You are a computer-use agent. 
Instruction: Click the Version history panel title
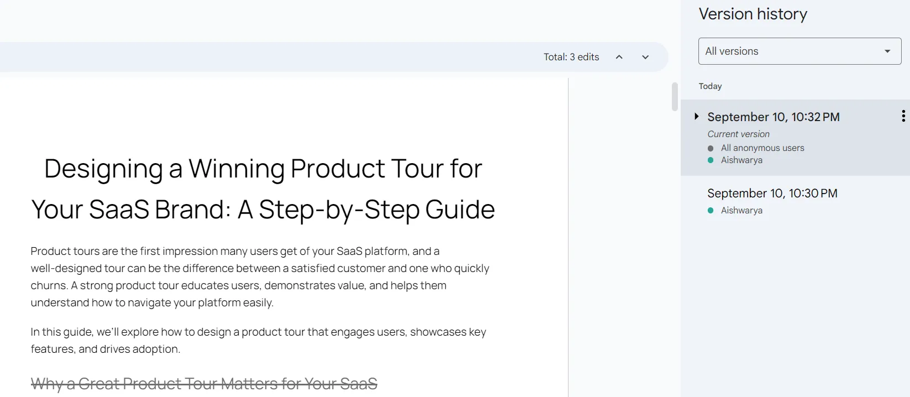(753, 14)
